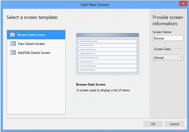Viewport: 189px width, 132px height.
Task: Click 'A screen used to display a list of items.'
Action: tap(103, 90)
